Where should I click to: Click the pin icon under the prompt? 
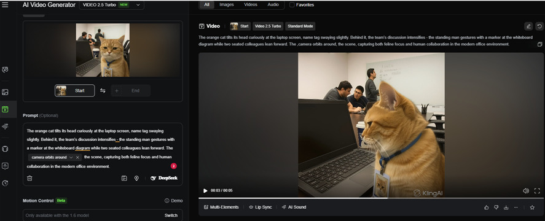click(136, 178)
